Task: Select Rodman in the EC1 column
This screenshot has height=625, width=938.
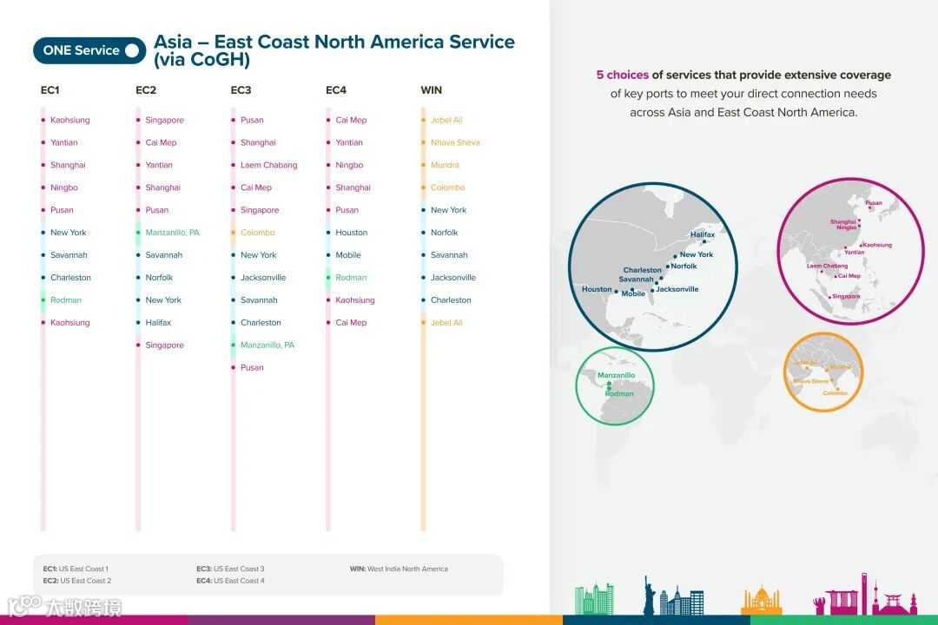Action: (x=66, y=300)
